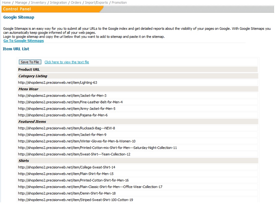This screenshot has height=206, width=278.
Task: Click the Winter-Gloves-for-Men-&-Women-10 URL
Action: (77, 141)
